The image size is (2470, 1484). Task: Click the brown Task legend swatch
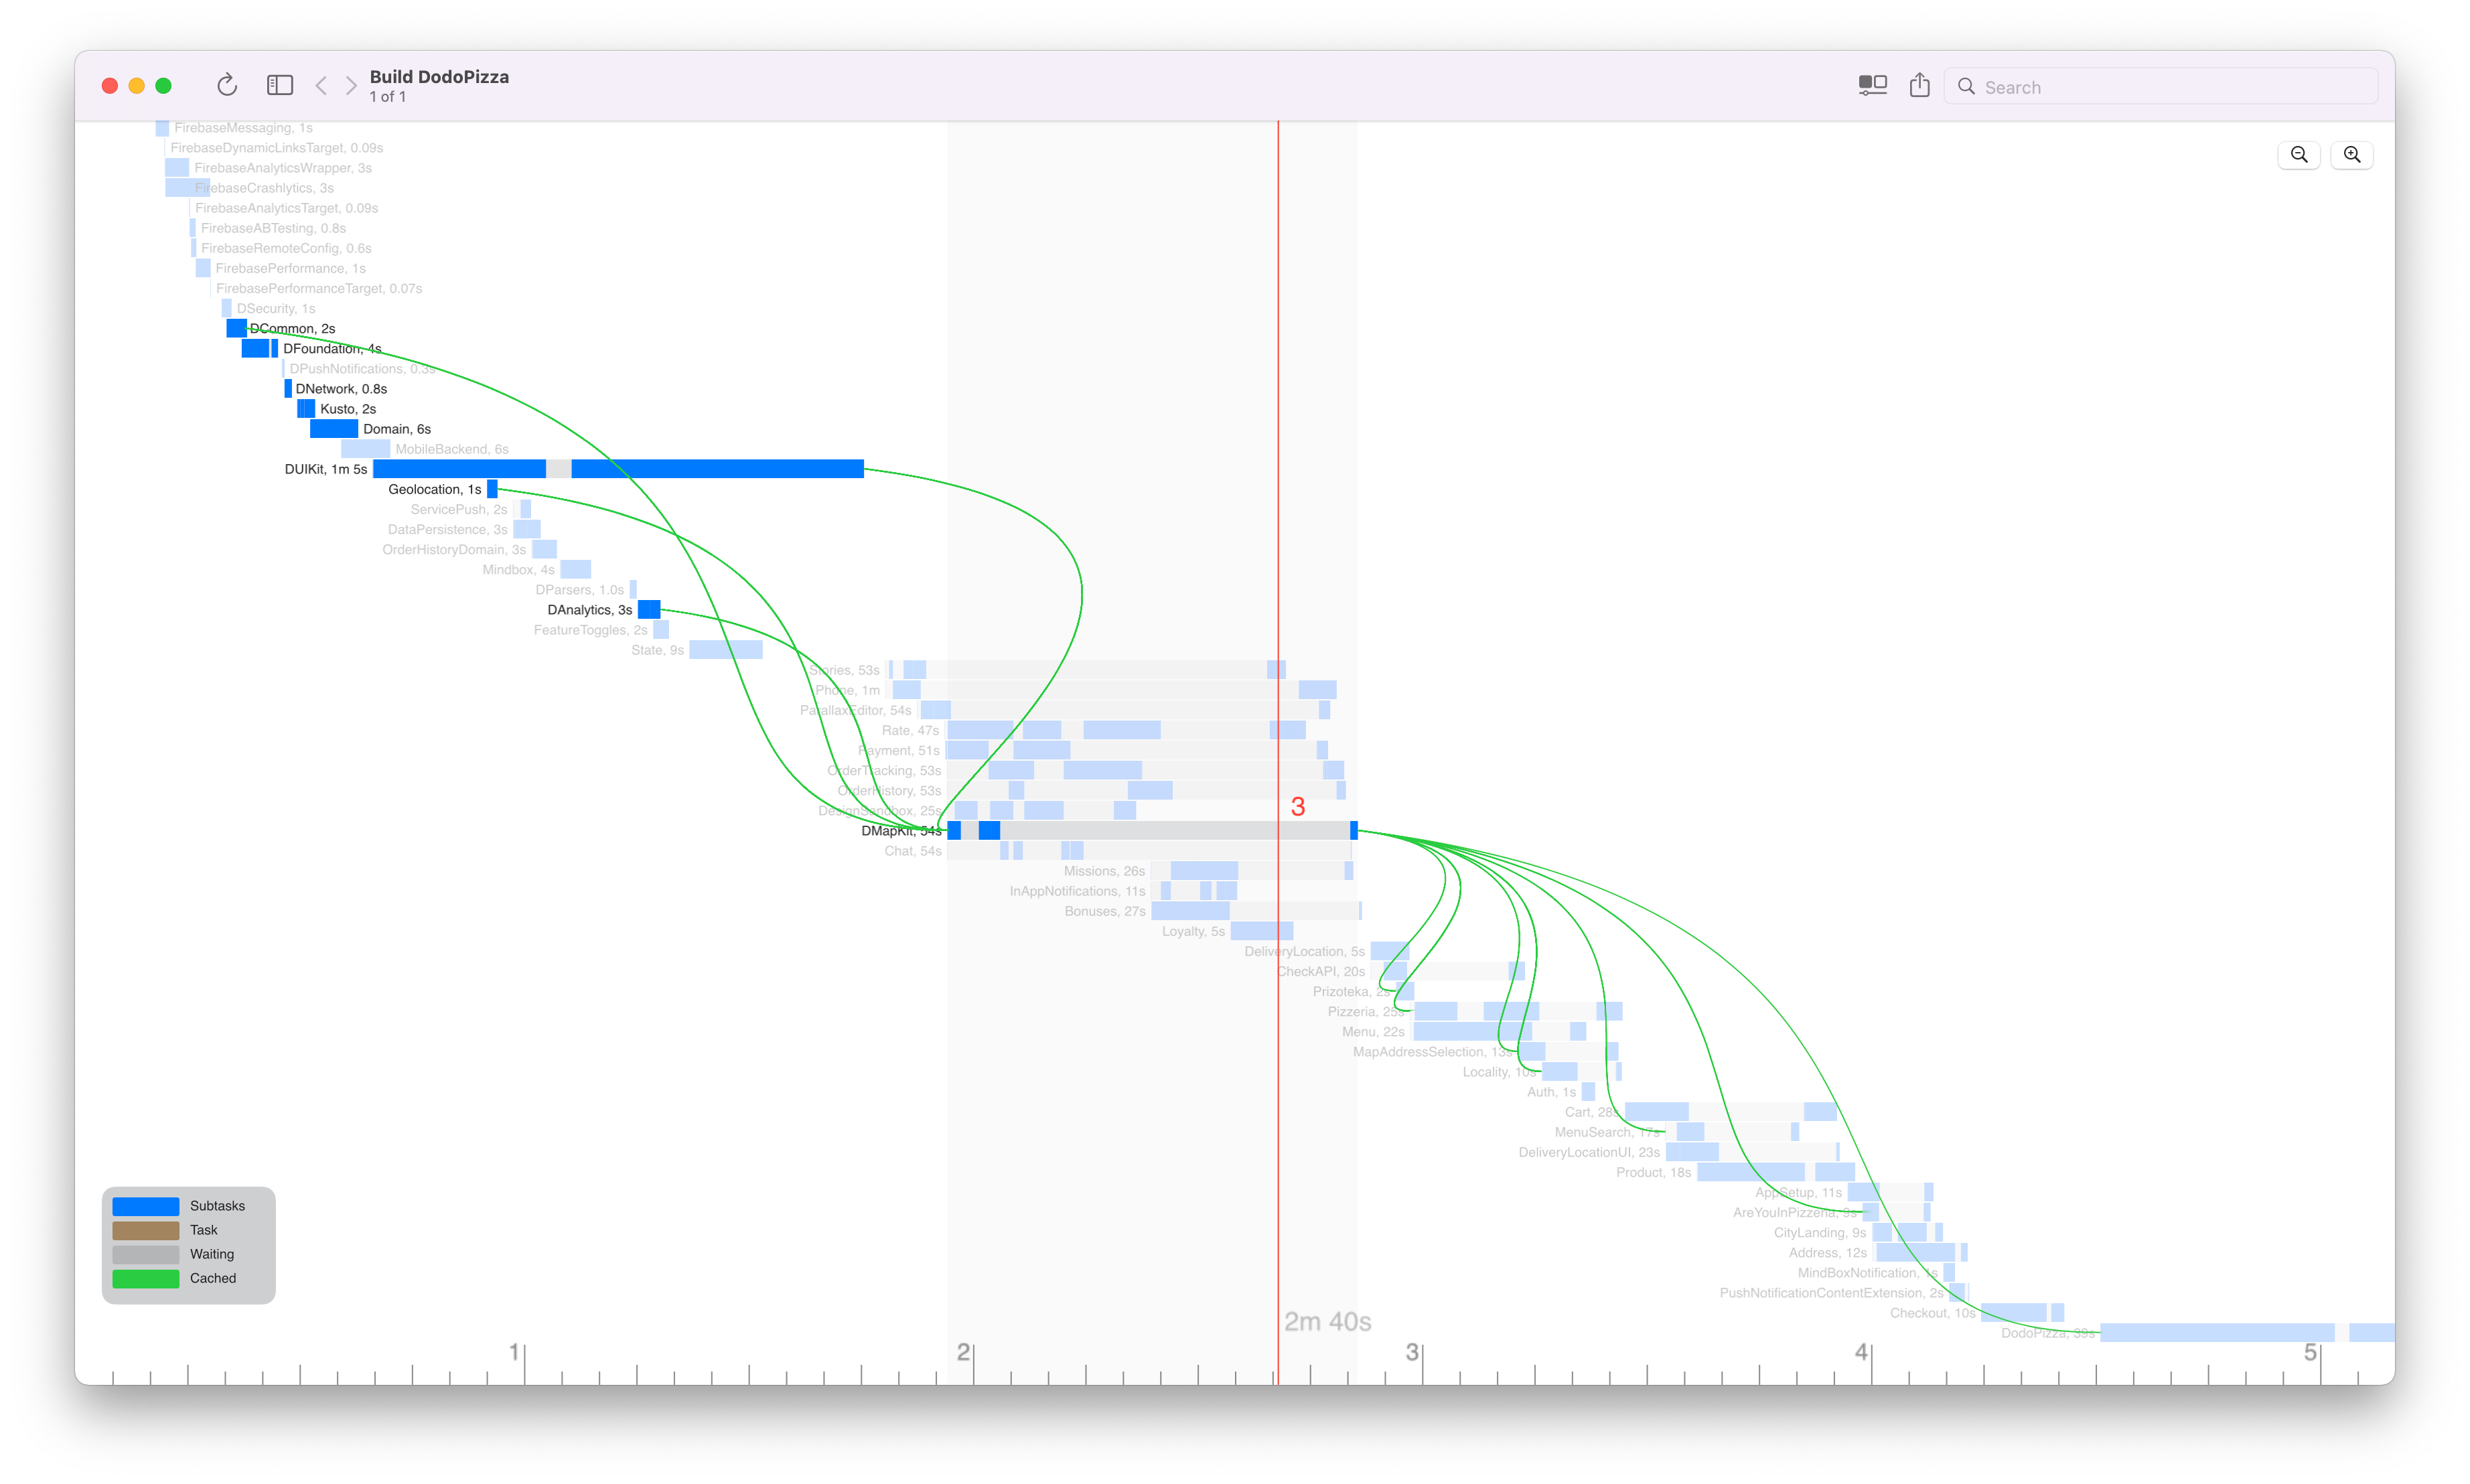[146, 1230]
